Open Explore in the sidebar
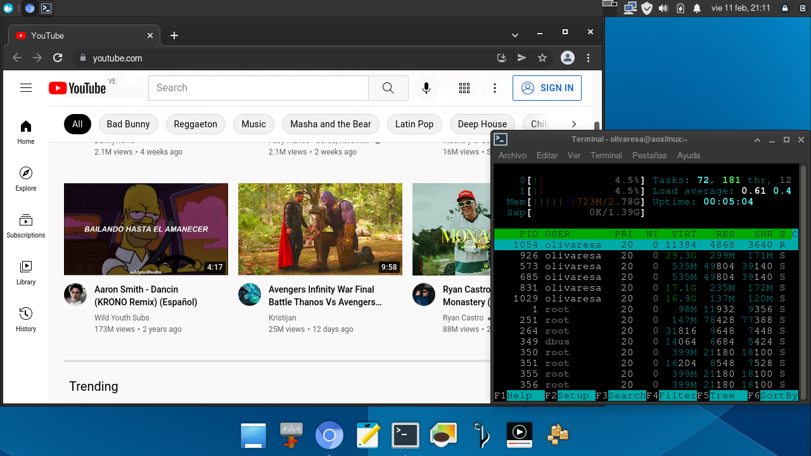Viewport: 811px width, 456px height. [x=26, y=179]
